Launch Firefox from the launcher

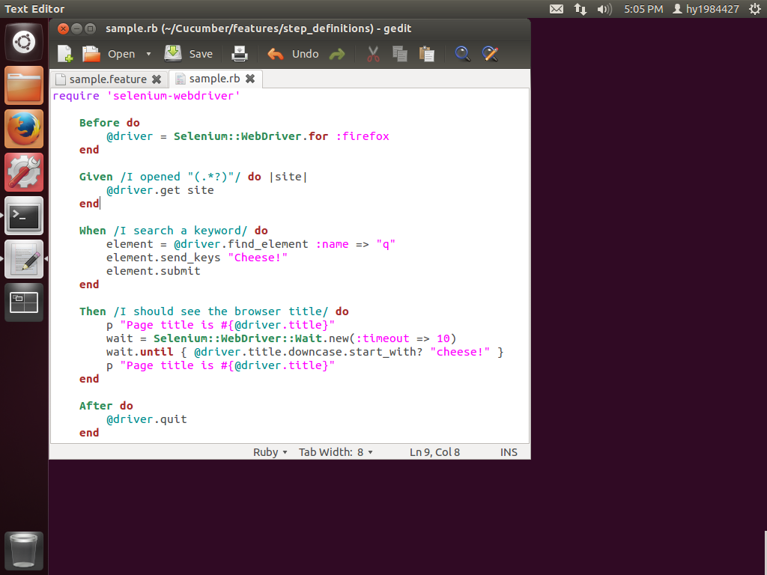(24, 129)
